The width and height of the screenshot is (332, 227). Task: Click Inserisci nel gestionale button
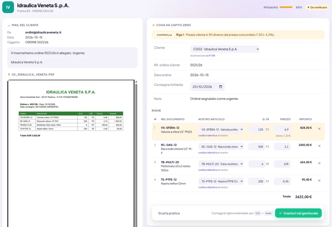click(298, 213)
